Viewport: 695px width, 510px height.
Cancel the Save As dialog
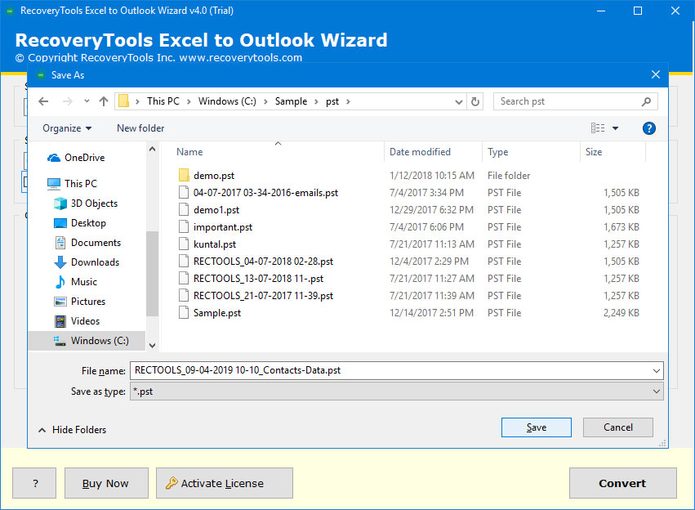(x=618, y=427)
